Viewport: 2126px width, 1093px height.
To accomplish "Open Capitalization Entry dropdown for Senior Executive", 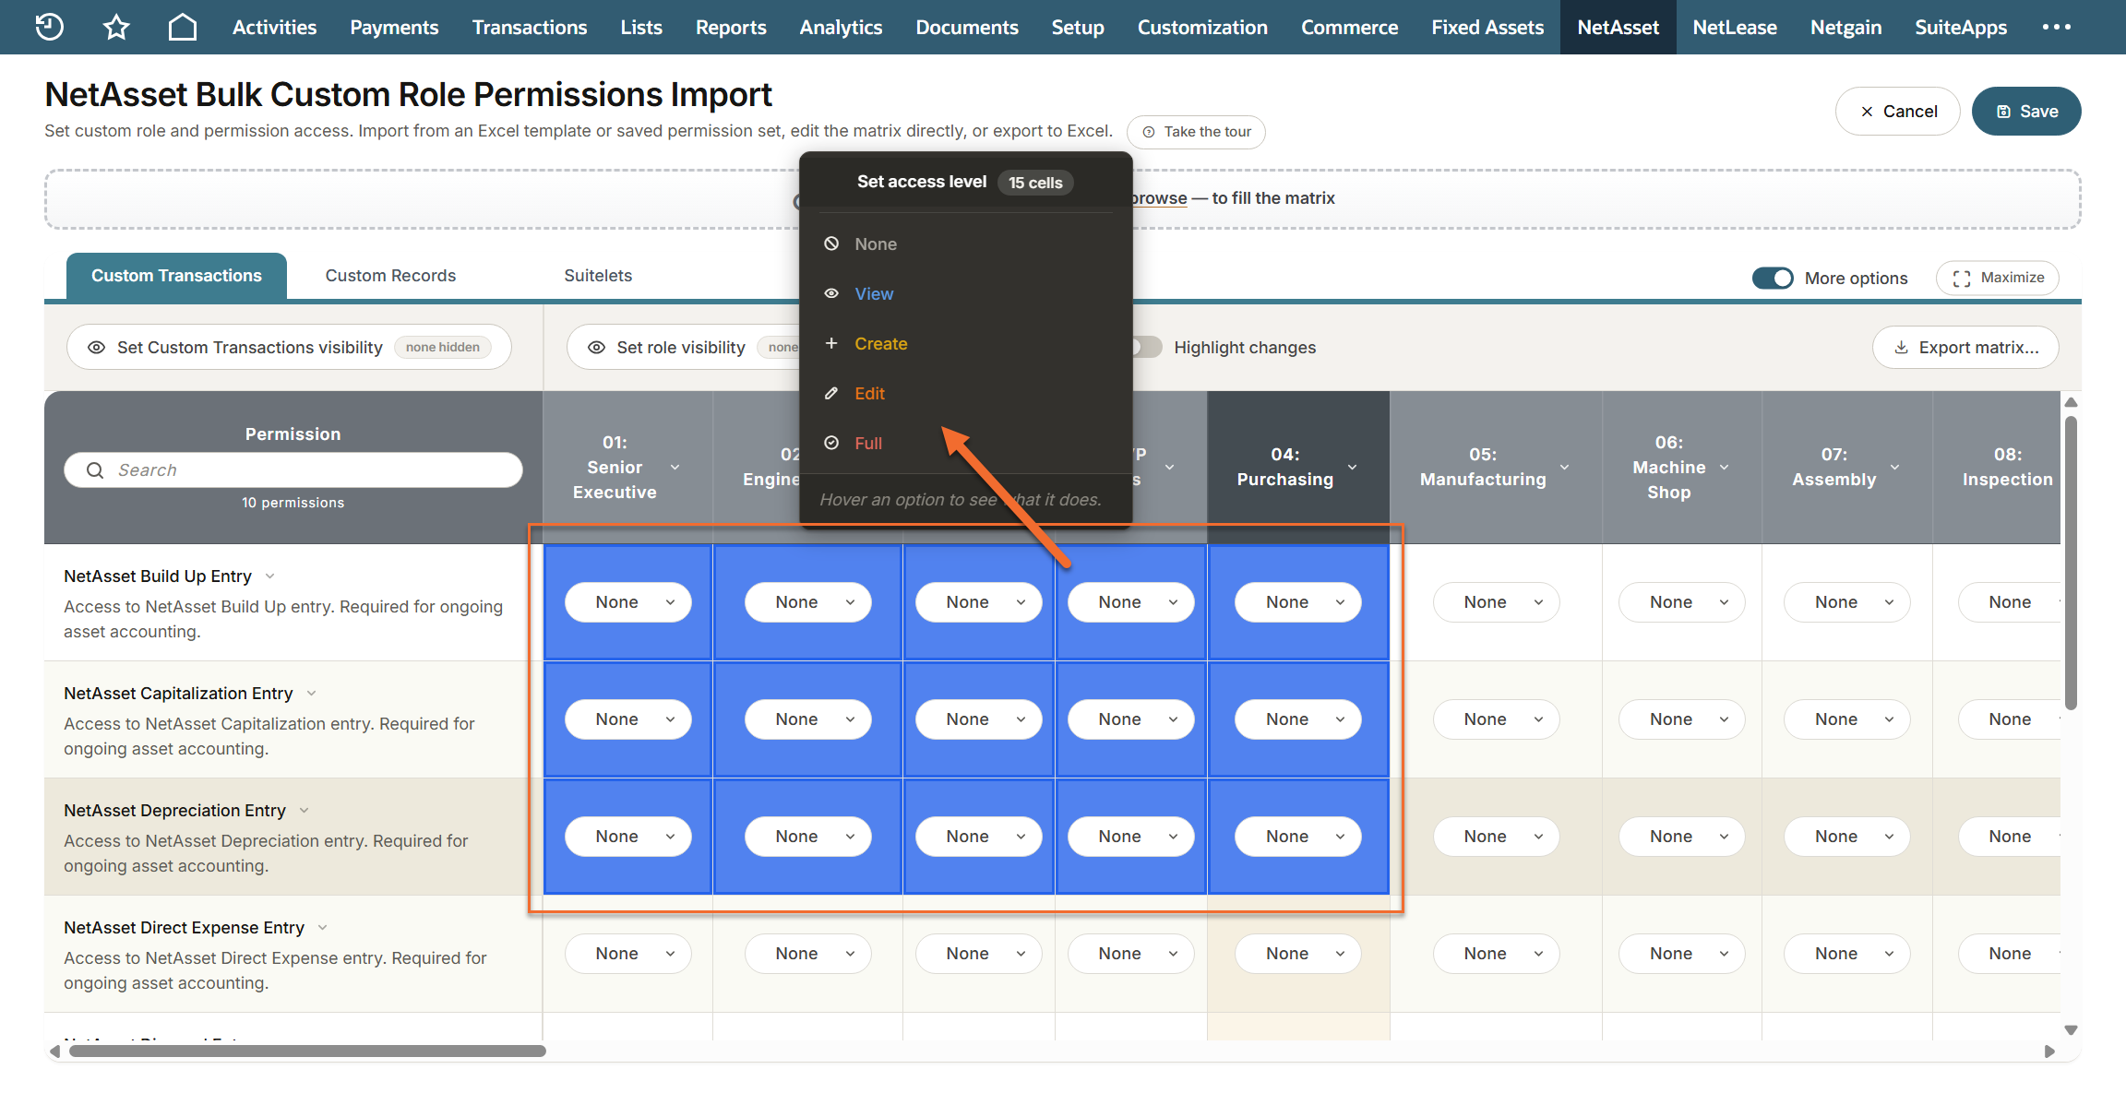I will tap(628, 719).
